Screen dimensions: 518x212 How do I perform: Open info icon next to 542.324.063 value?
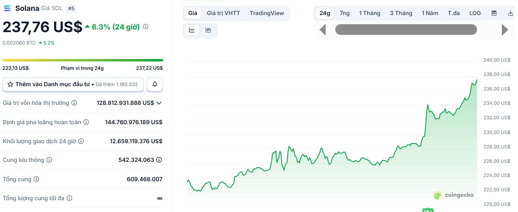click(x=159, y=160)
